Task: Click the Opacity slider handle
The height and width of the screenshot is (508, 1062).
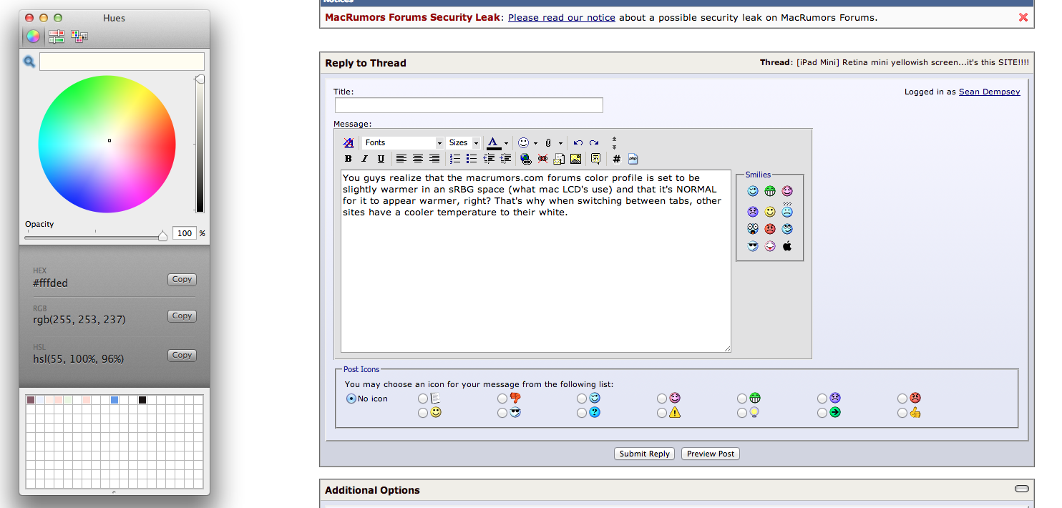Action: [x=162, y=235]
